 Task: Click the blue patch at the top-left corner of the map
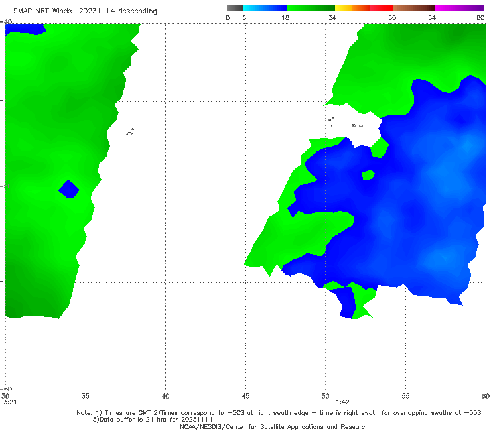pyautogui.click(x=26, y=29)
